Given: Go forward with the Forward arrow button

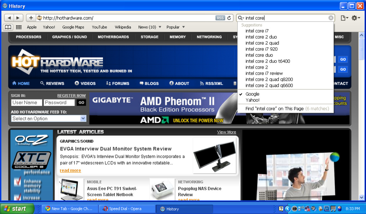Looking at the screenshot, I should click(x=18, y=18).
